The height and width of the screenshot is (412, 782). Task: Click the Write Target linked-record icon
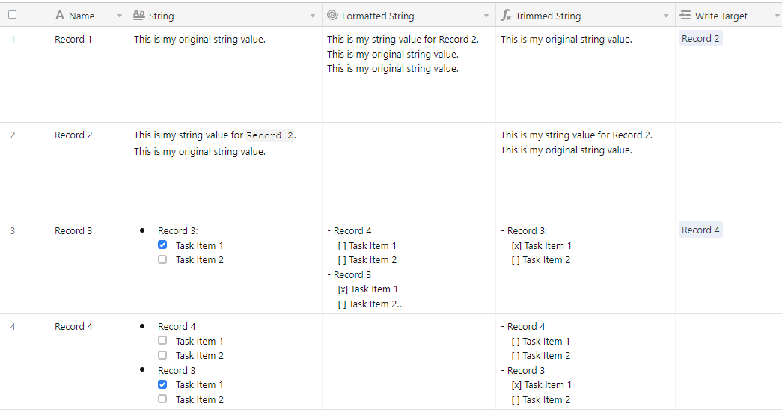[685, 16]
